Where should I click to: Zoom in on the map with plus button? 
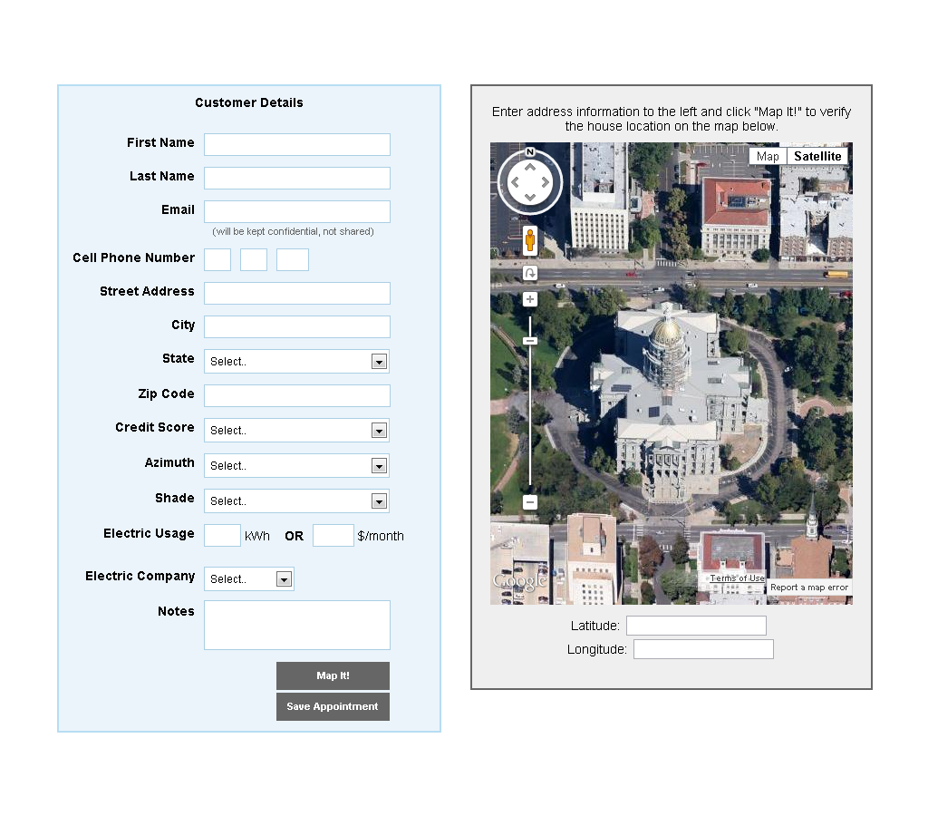[x=529, y=299]
